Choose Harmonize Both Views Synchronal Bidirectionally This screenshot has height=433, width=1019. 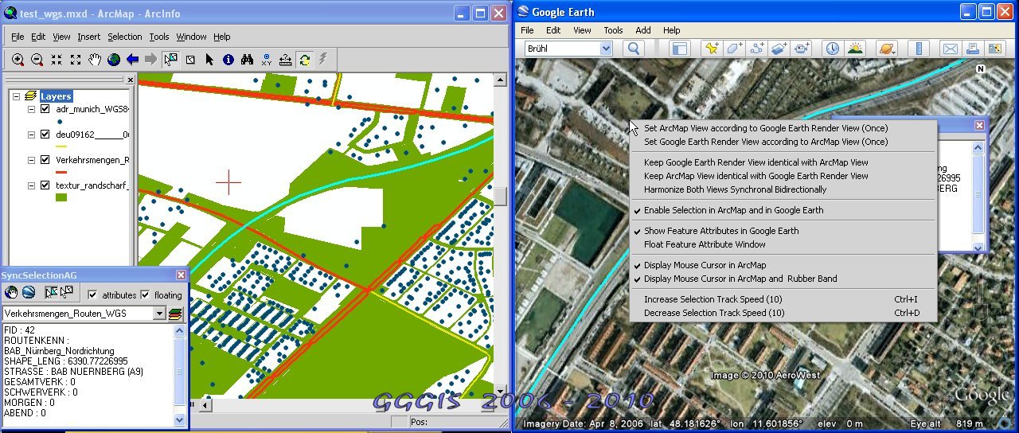pyautogui.click(x=735, y=189)
